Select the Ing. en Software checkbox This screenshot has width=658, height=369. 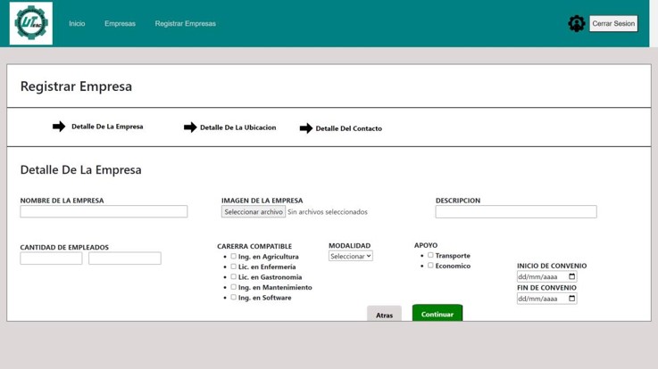[234, 298]
